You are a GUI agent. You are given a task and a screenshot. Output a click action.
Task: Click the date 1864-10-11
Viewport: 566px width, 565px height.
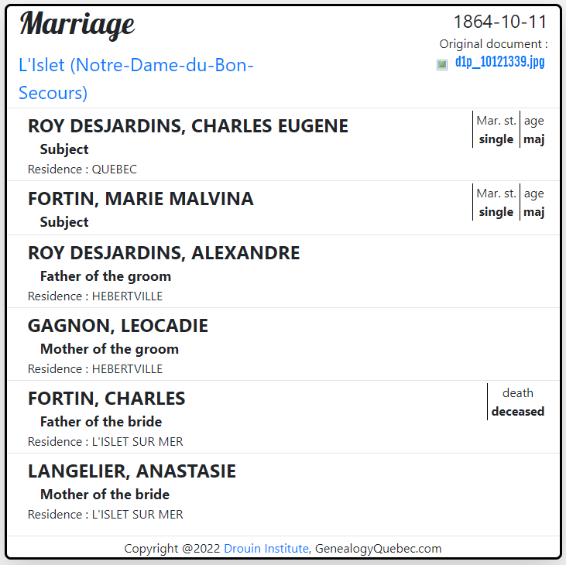click(x=500, y=22)
